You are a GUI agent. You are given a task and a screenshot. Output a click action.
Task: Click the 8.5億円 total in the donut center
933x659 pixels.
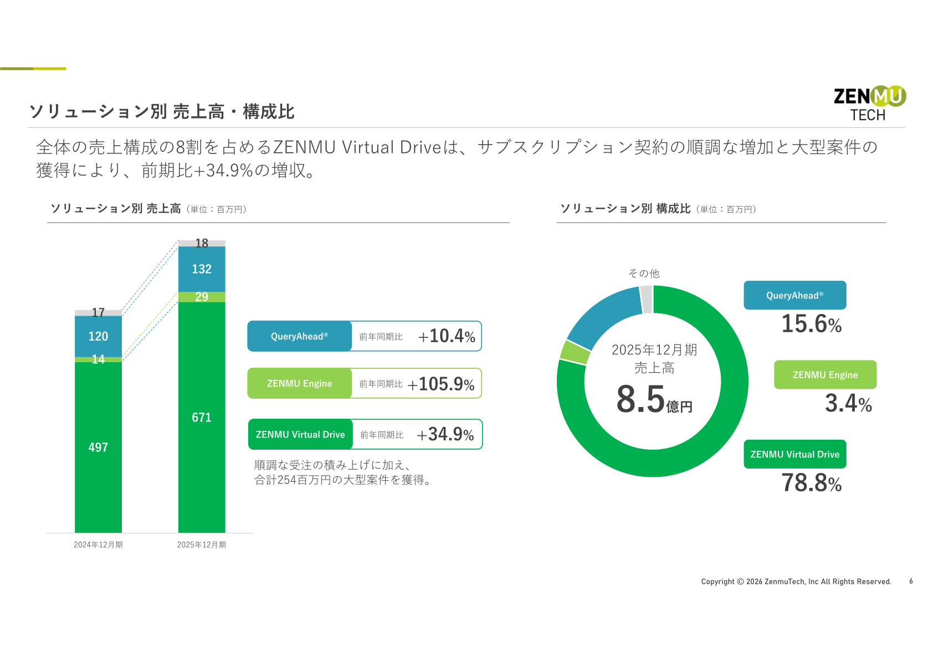[654, 399]
